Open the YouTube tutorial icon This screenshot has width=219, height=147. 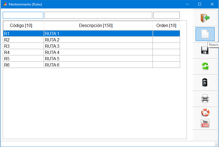[x=205, y=123]
